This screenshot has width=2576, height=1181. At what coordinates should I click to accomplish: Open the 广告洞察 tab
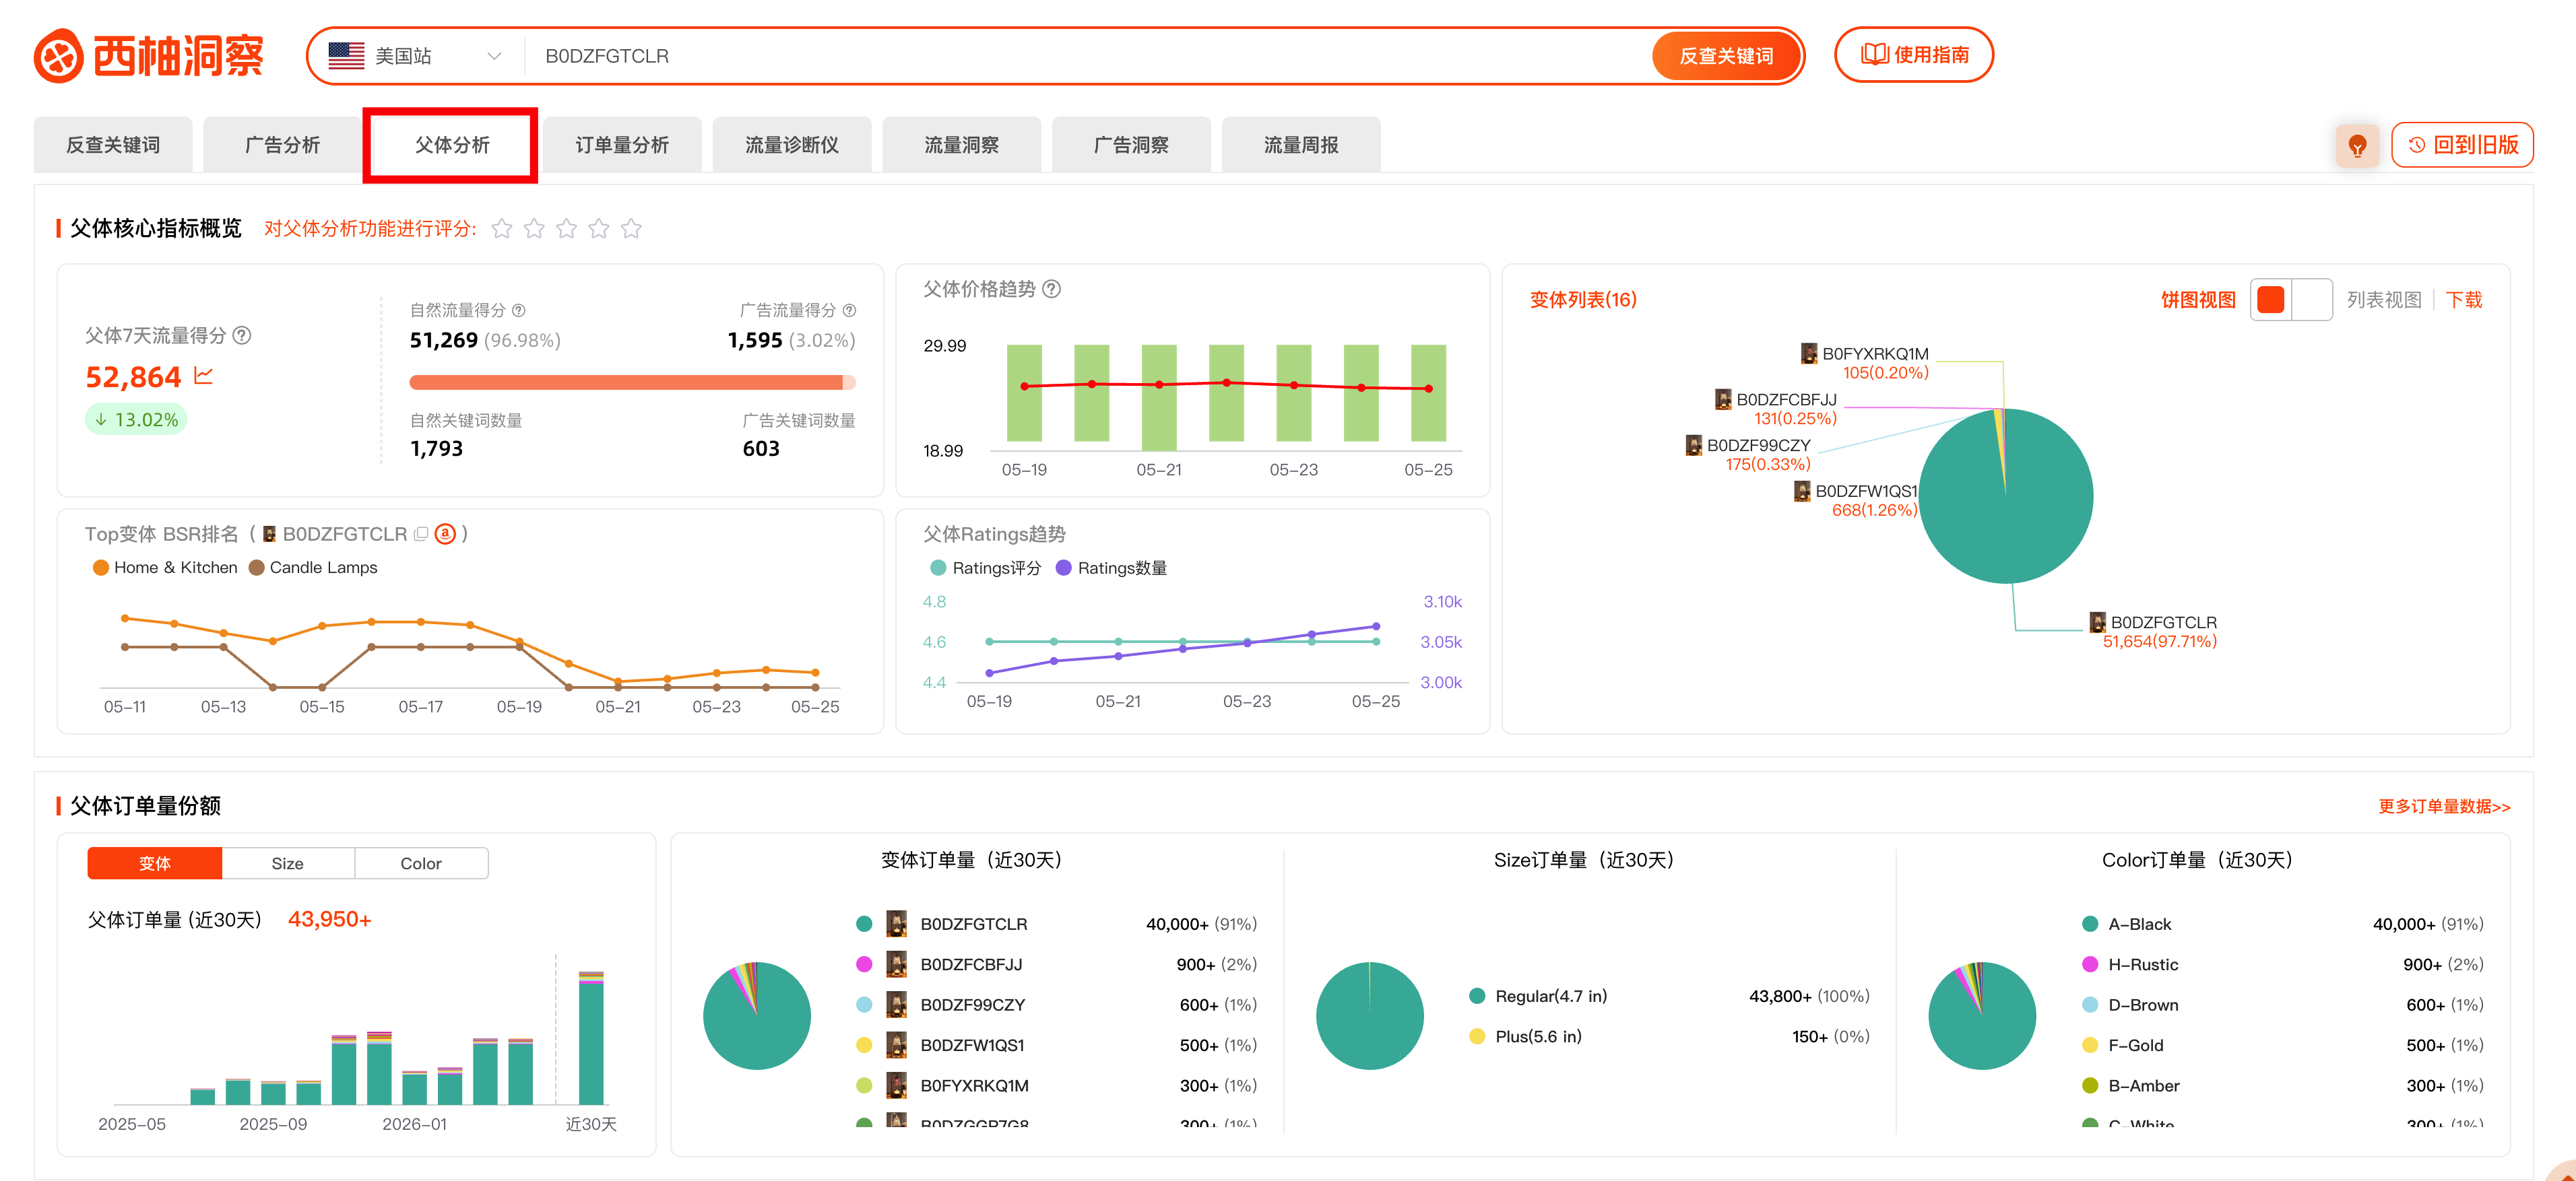1131,145
